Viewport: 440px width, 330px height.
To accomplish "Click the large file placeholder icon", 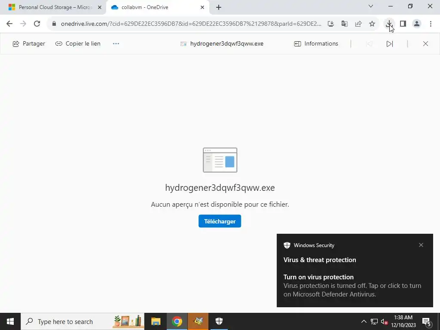I will click(220, 160).
